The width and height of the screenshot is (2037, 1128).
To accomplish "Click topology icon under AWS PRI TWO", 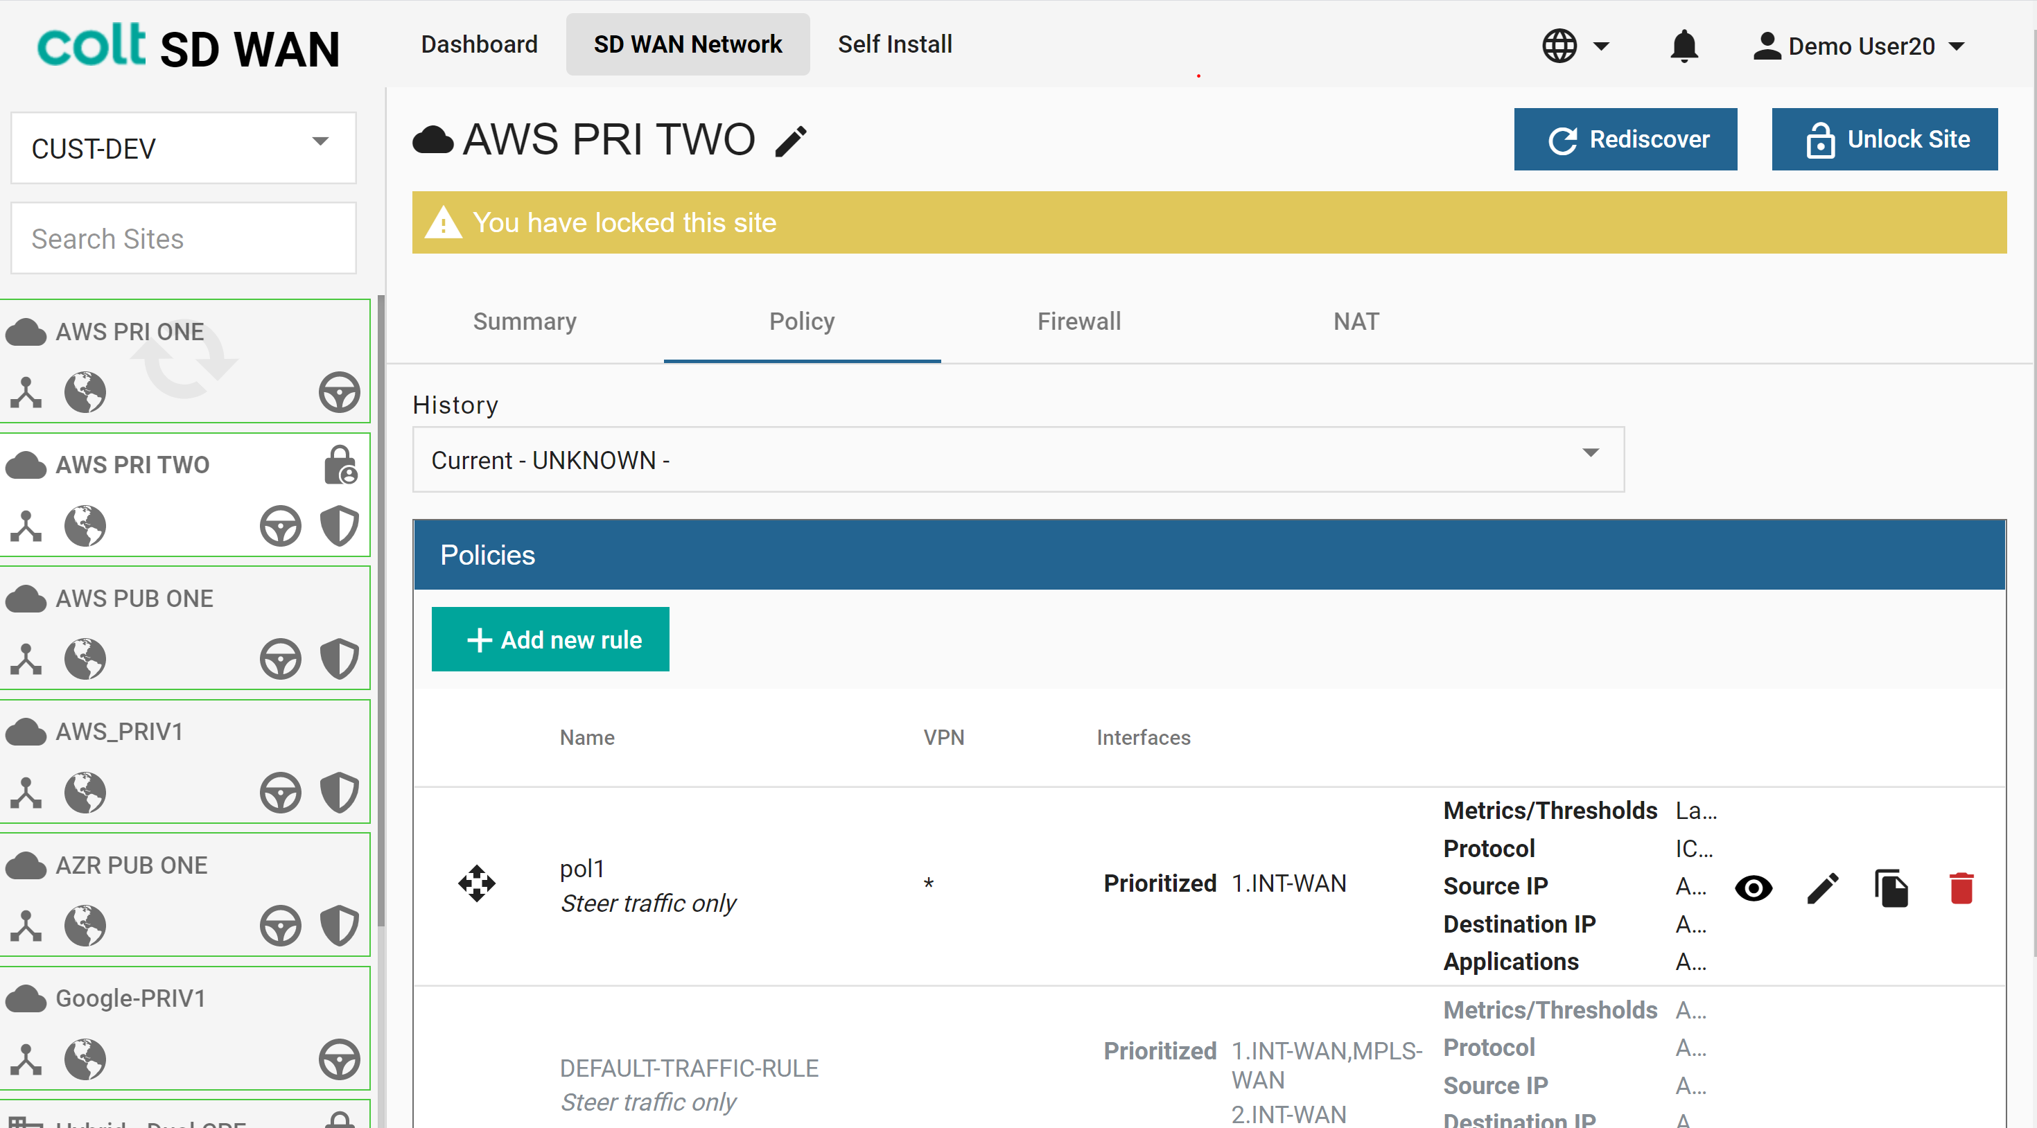I will tap(26, 527).
